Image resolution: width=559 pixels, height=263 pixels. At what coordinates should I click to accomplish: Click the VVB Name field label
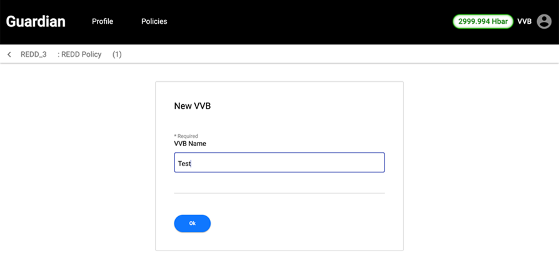point(190,144)
